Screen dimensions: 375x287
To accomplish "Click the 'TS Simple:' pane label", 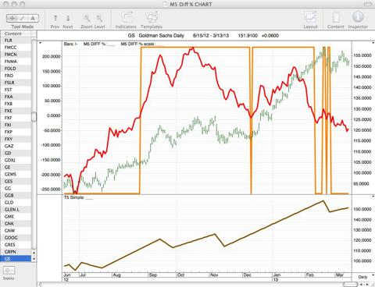I will pos(74,197).
